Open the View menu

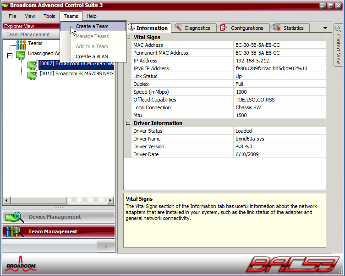click(x=30, y=16)
